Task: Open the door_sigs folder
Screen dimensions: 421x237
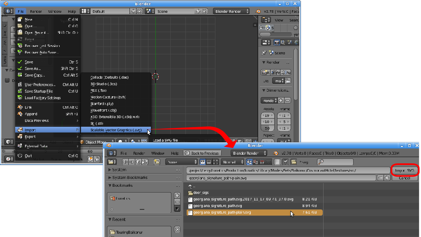Action: click(x=201, y=192)
